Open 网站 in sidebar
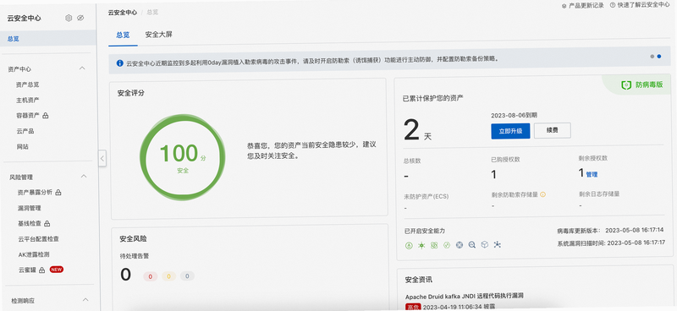This screenshot has width=677, height=311. [x=23, y=147]
